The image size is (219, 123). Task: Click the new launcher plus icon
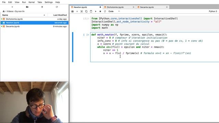12,7
